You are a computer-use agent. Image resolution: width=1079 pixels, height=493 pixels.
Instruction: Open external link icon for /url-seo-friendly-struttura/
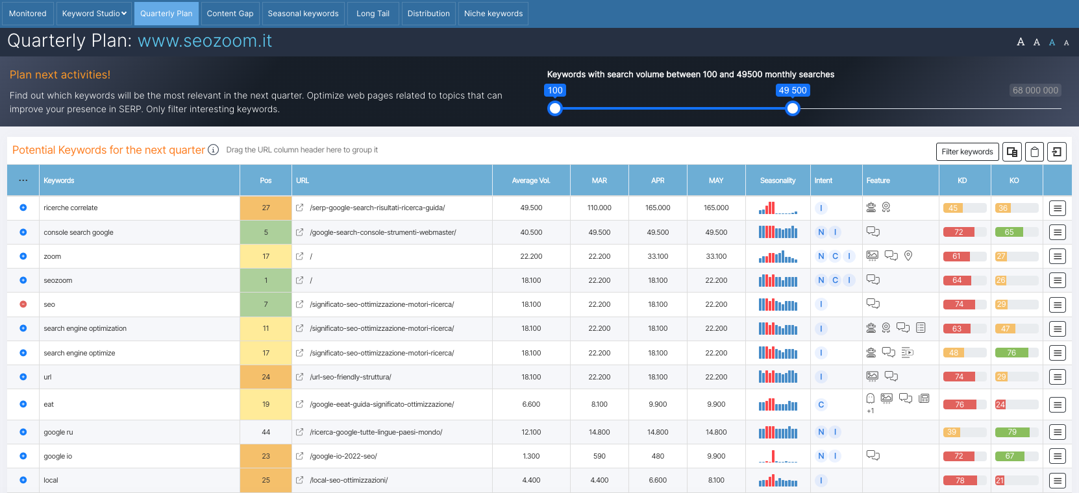[x=299, y=377]
